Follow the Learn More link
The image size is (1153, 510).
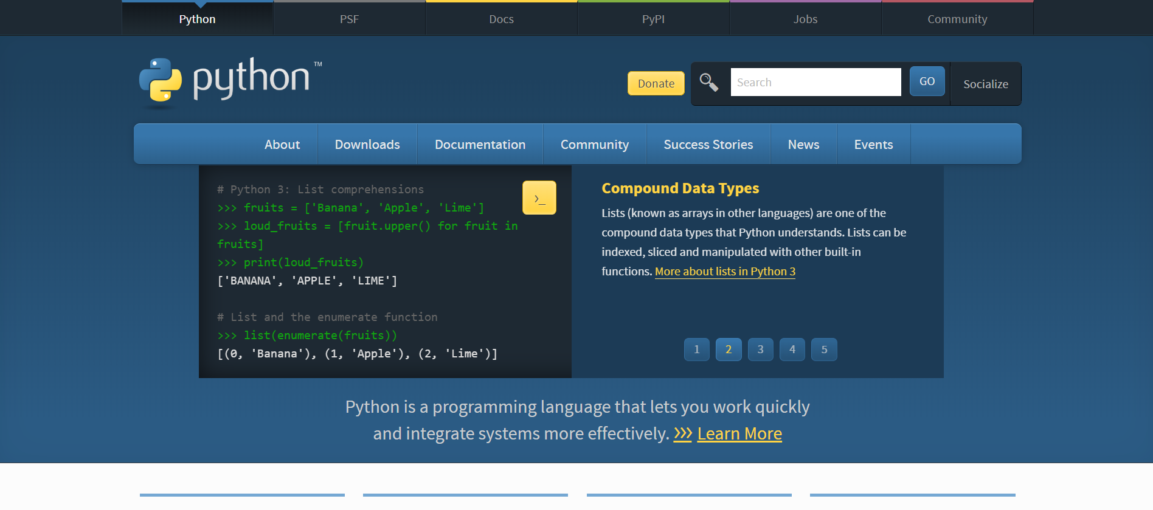(x=739, y=433)
